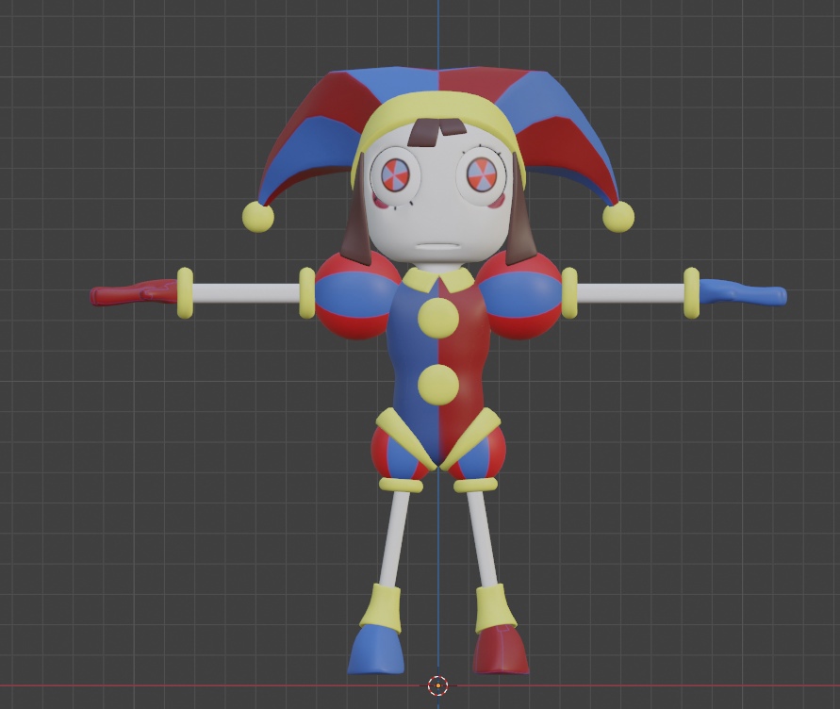Select the character's red glove hand

coord(132,293)
